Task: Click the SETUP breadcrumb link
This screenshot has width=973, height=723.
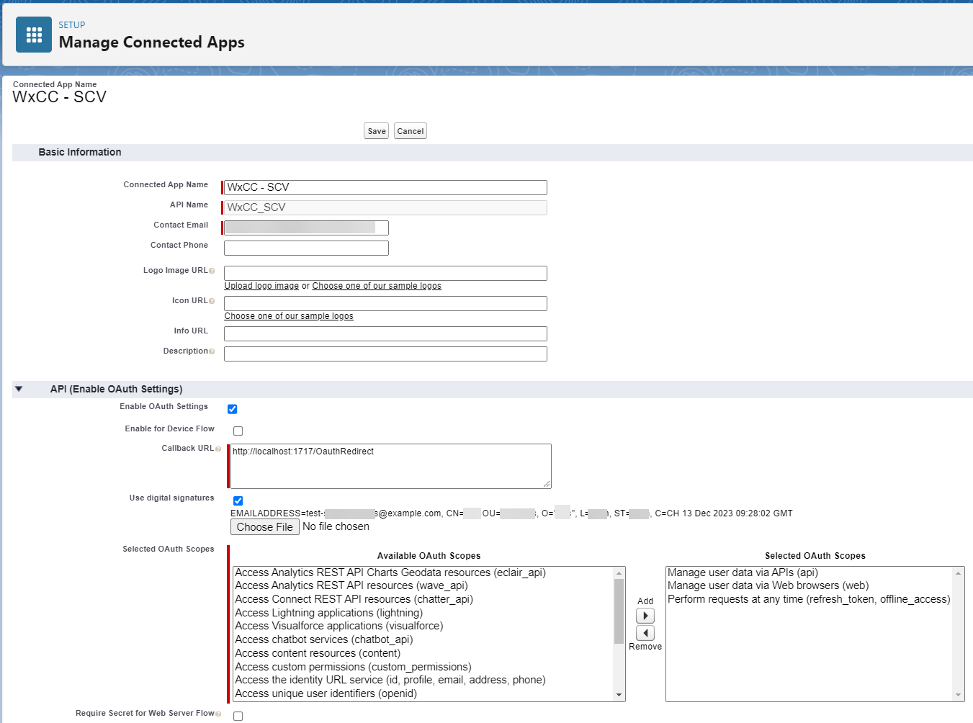Action: pos(72,24)
